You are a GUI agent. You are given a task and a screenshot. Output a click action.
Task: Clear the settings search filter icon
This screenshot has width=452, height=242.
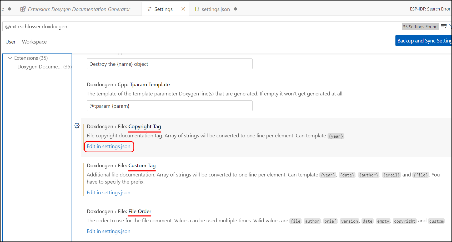pos(444,26)
